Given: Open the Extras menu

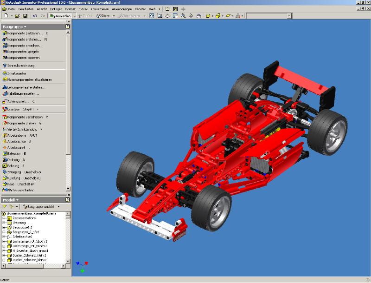Looking at the screenshot, I should [x=82, y=7].
